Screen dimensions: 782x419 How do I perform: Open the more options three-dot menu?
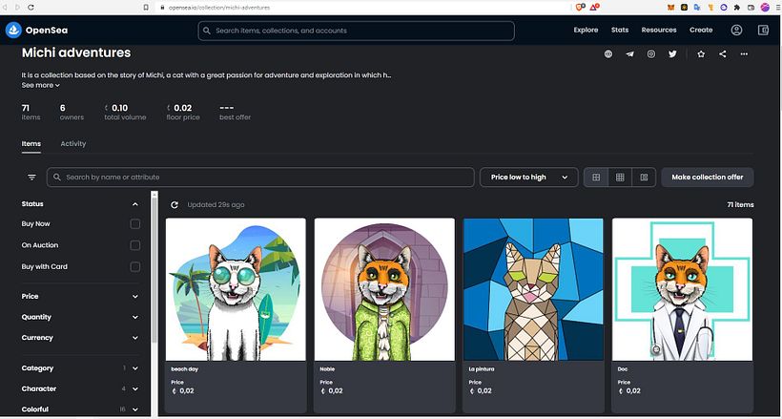coord(744,54)
